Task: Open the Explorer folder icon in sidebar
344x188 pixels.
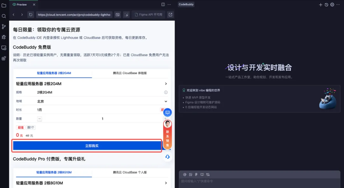Action: point(4,5)
